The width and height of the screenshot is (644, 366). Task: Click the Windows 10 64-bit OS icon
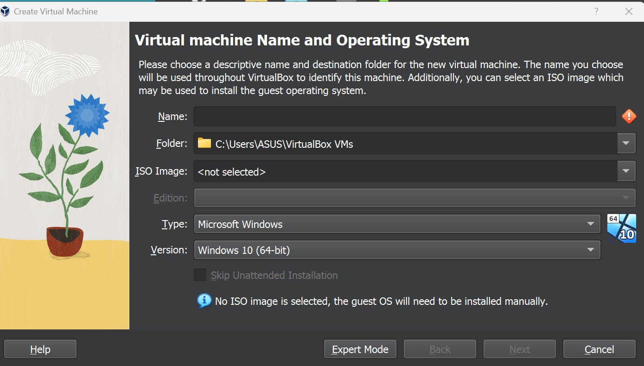click(621, 228)
